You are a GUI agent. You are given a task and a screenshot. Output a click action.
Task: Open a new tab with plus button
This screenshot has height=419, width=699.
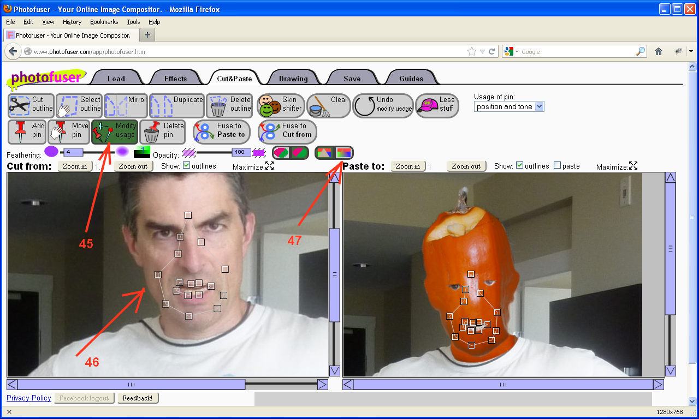click(x=147, y=34)
